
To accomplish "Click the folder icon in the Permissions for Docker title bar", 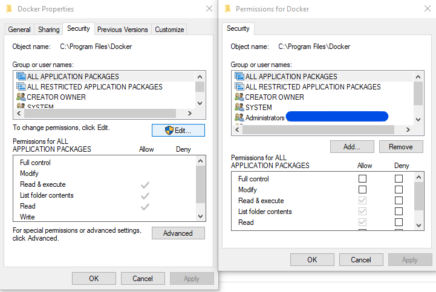I will (227, 9).
